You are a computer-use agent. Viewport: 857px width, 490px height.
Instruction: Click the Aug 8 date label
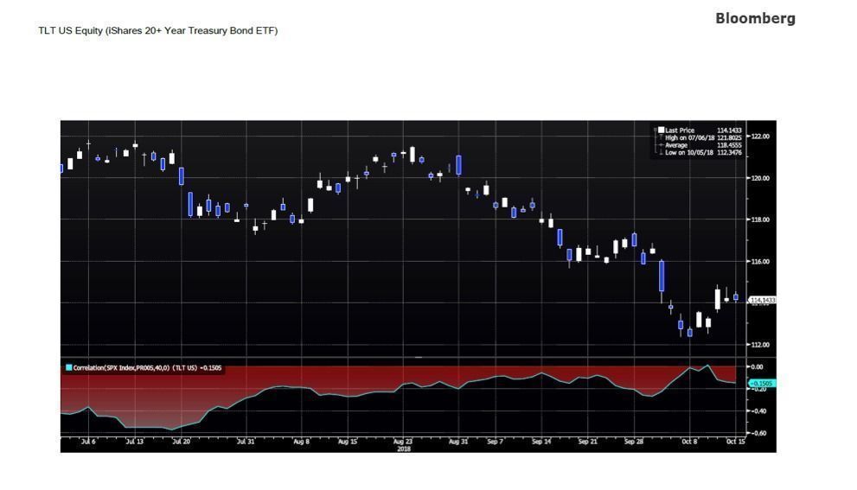(x=301, y=442)
